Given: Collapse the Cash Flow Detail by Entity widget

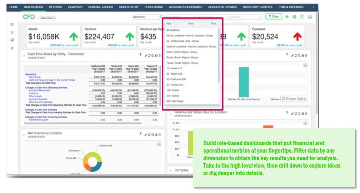Looking at the screenshot, I should [x=24, y=56].
